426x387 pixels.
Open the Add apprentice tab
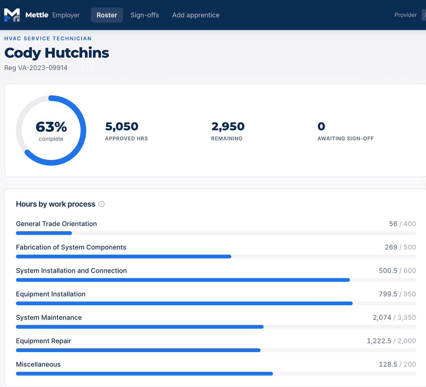pyautogui.click(x=196, y=15)
